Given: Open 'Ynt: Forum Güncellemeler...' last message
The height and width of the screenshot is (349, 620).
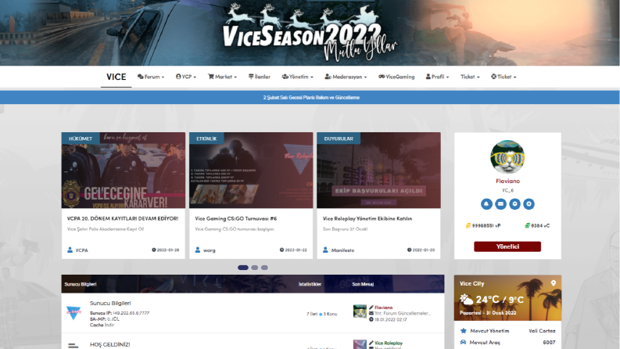Looking at the screenshot, I should (403, 313).
